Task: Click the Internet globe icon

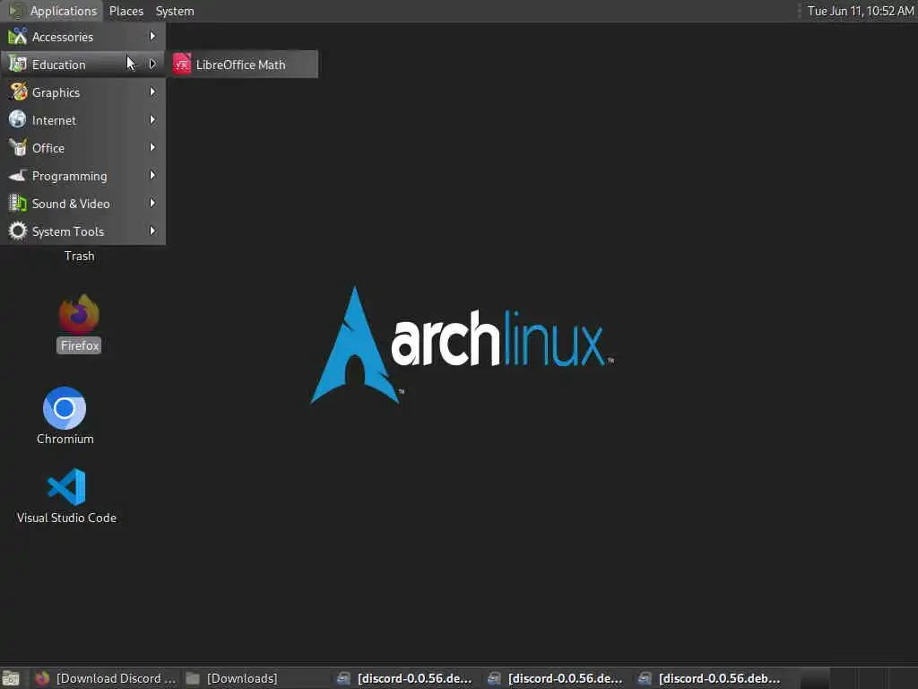Action: [x=18, y=120]
